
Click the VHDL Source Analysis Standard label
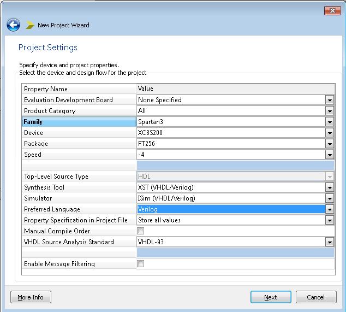click(69, 242)
